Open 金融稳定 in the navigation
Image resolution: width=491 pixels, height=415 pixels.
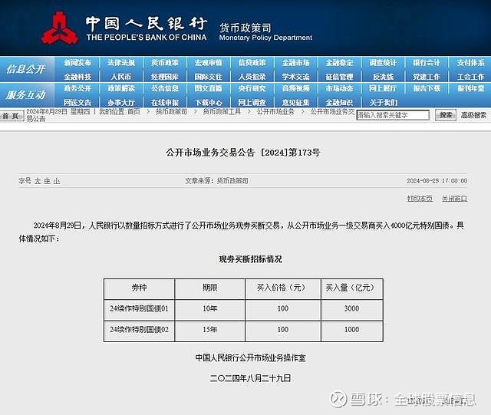tap(339, 63)
